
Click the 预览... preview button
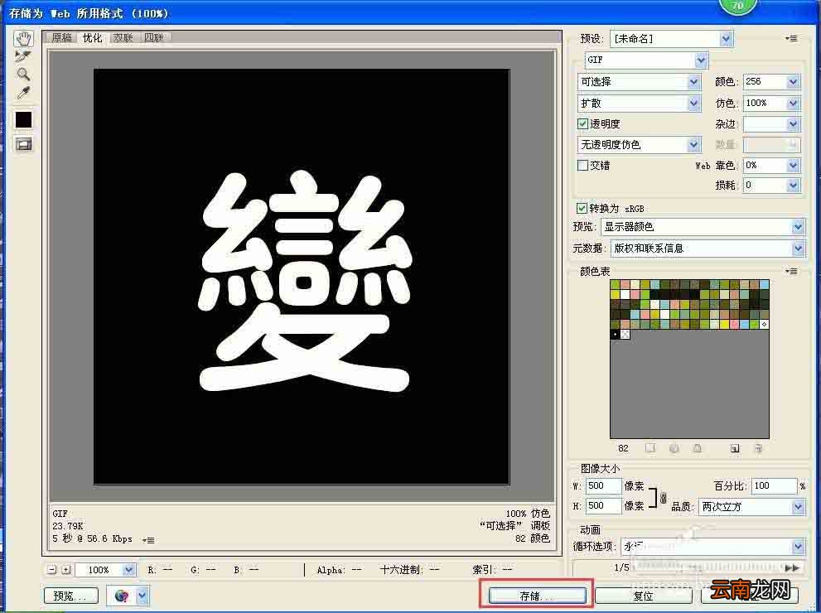click(71, 596)
